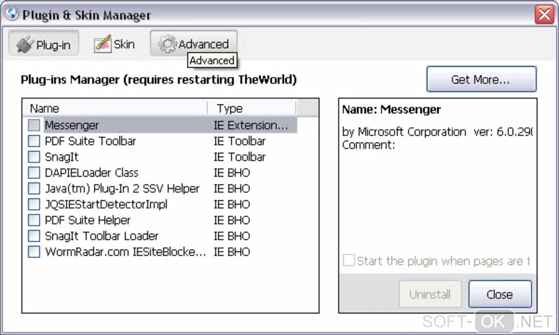Click the 'Comment:' label in details
The image size is (559, 335).
(369, 145)
